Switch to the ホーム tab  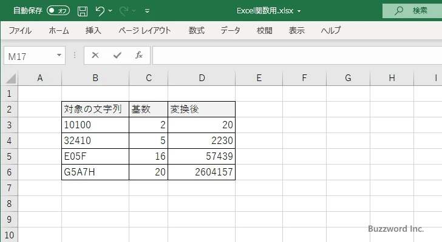[59, 30]
